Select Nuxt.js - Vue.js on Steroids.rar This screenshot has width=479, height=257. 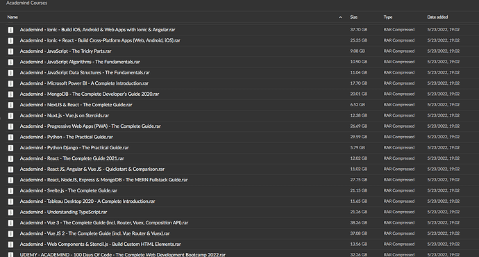(64, 115)
